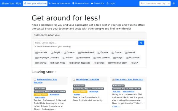
Task: Click the San Jose city tag
Action: coord(117,92)
